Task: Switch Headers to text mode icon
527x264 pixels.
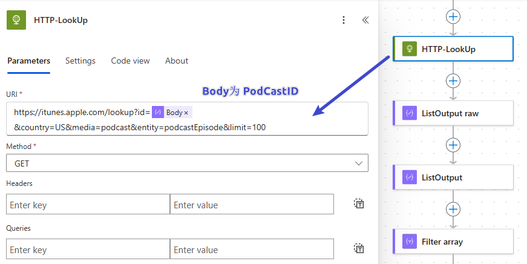Action: click(359, 204)
